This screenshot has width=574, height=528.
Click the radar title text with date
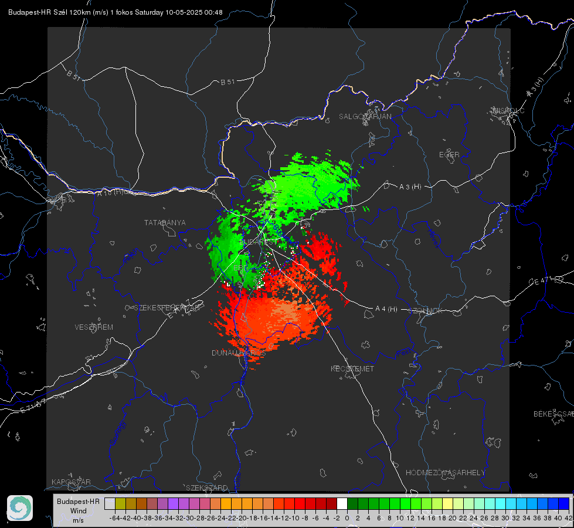[116, 12]
